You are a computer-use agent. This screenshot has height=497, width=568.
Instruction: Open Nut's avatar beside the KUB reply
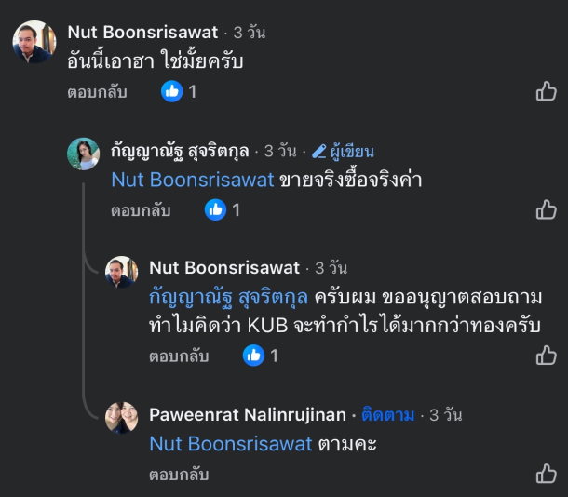[x=121, y=272]
